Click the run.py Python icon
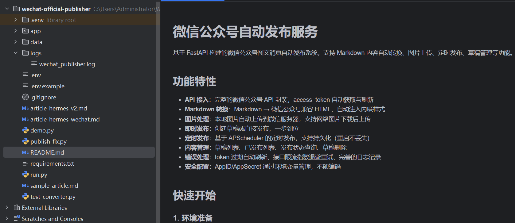The image size is (515, 223). [x=25, y=175]
